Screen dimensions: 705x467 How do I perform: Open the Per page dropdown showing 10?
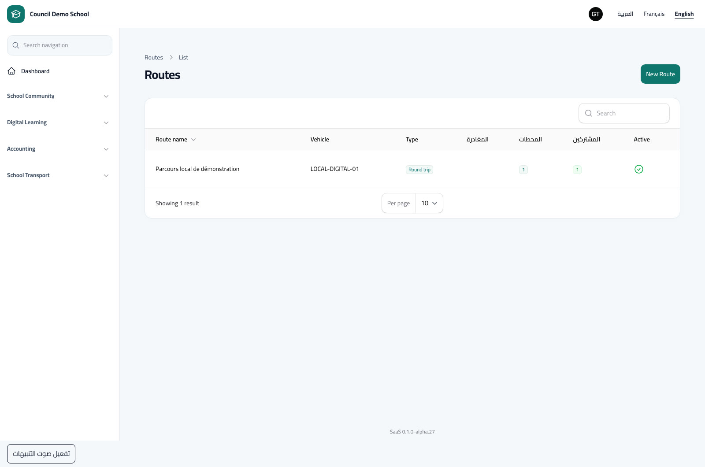click(429, 203)
